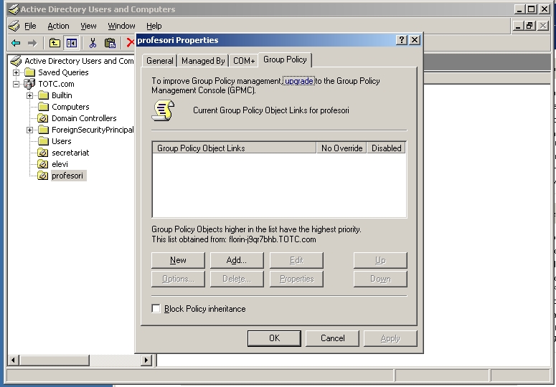Click the Computers folder icon
Viewport: 556px width, 387px height.
click(43, 107)
